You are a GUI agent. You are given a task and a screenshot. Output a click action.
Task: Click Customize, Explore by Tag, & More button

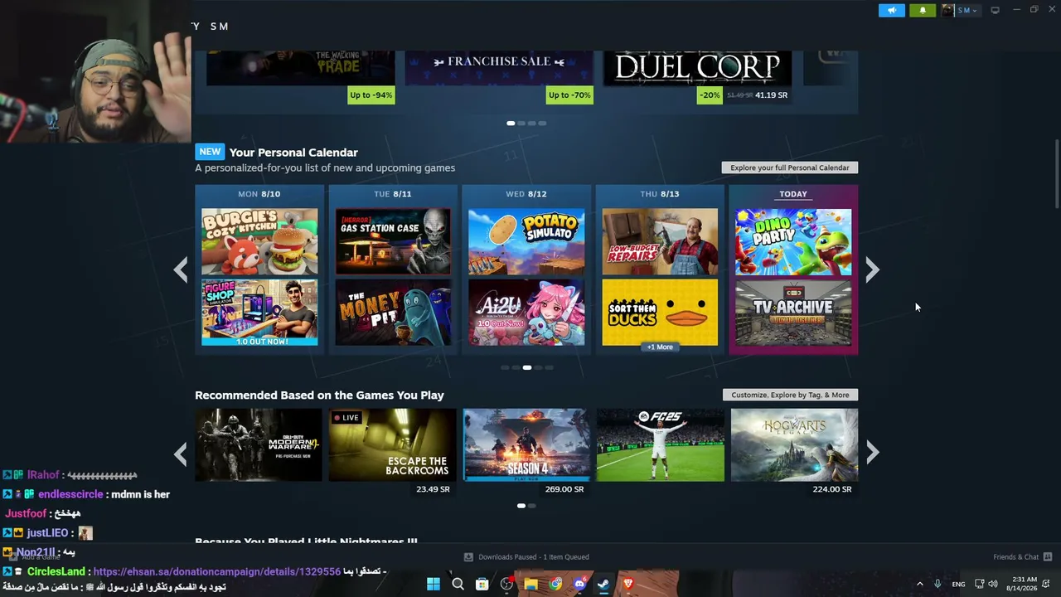pos(790,395)
